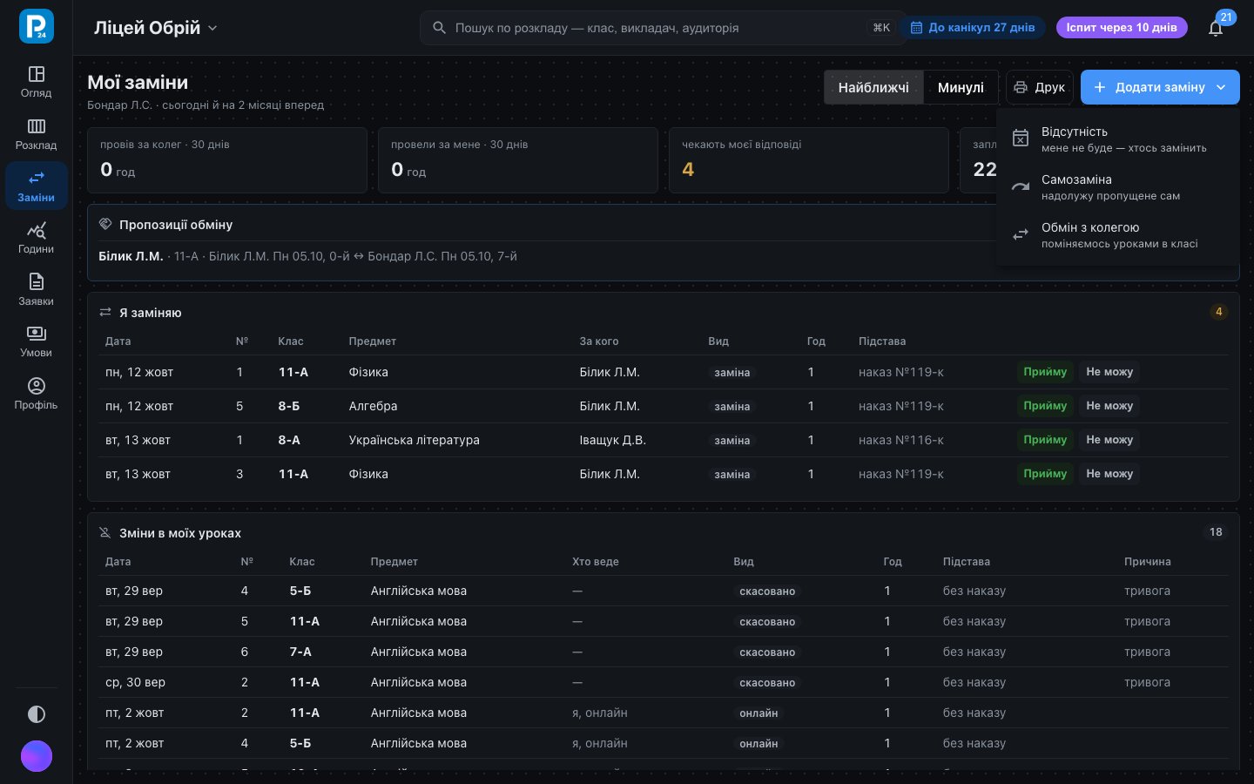Open the провів за колег stat card
This screenshot has width=1254, height=784.
(x=226, y=160)
